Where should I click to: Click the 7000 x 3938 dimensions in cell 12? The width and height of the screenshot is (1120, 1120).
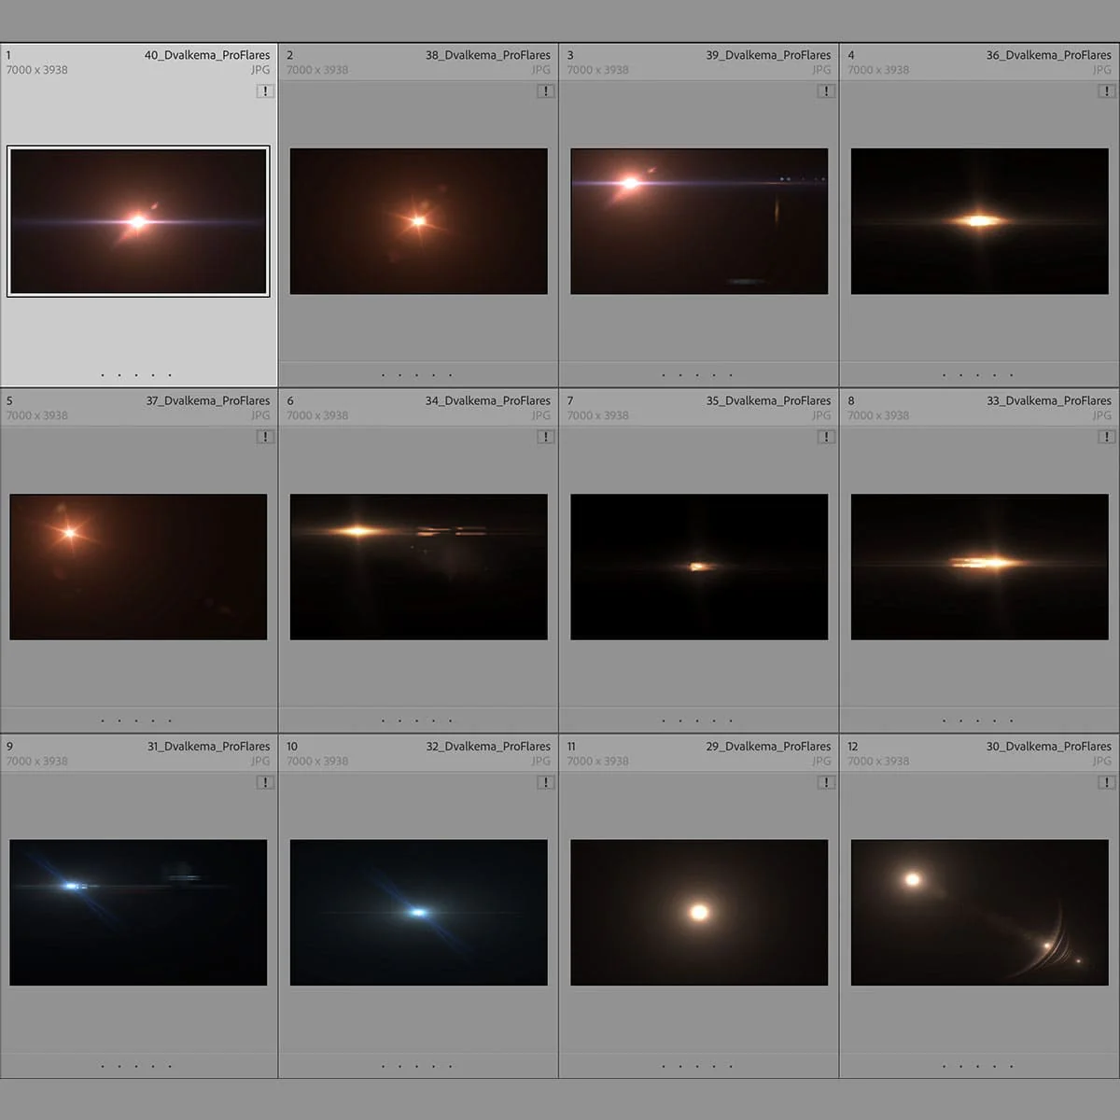[x=878, y=761]
